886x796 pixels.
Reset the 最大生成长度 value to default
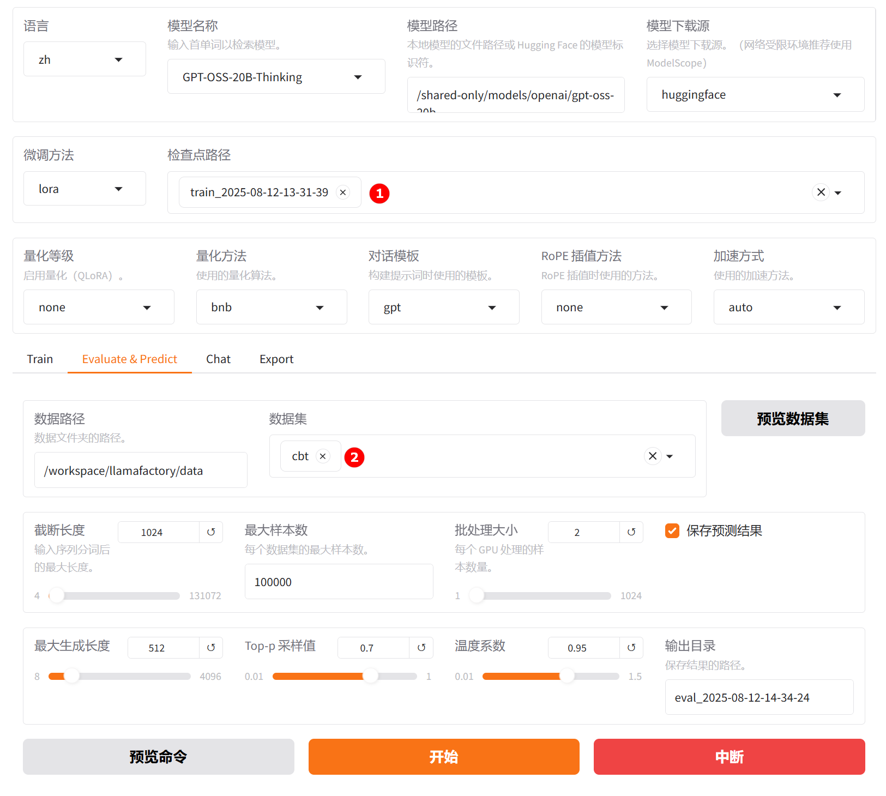[x=211, y=648]
